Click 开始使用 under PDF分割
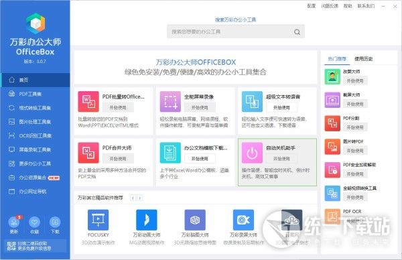This screenshot has width=402, height=260. pyautogui.click(x=355, y=127)
